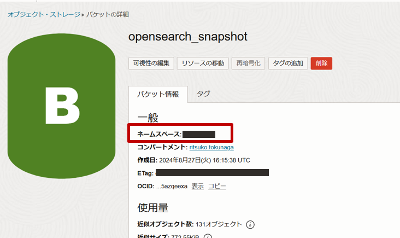This screenshot has width=400, height=238.
Task: Click the ETag label
Action: pyautogui.click(x=145, y=173)
